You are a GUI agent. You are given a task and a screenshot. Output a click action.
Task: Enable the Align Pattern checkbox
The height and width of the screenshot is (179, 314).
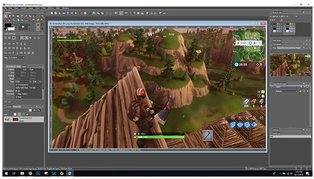click(x=16, y=94)
